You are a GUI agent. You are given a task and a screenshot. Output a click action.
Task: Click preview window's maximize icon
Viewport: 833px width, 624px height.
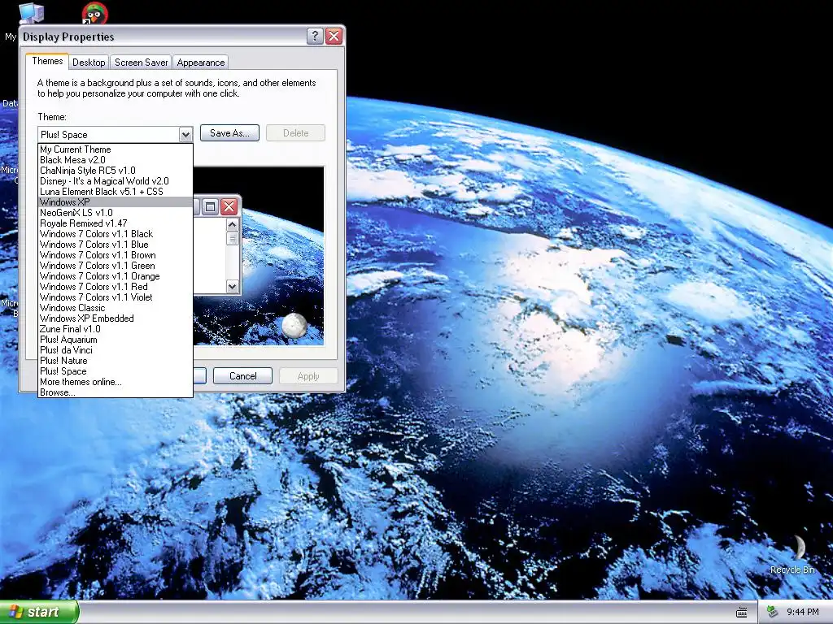(x=211, y=206)
